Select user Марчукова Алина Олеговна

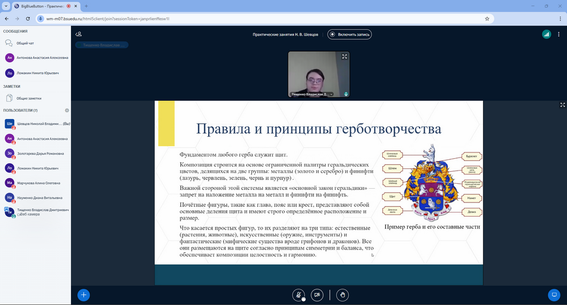(39, 183)
